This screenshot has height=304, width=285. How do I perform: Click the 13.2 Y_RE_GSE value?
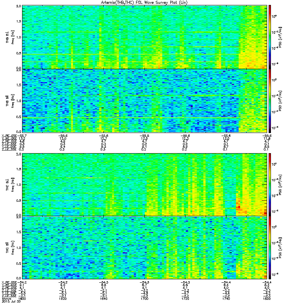coord(22,139)
